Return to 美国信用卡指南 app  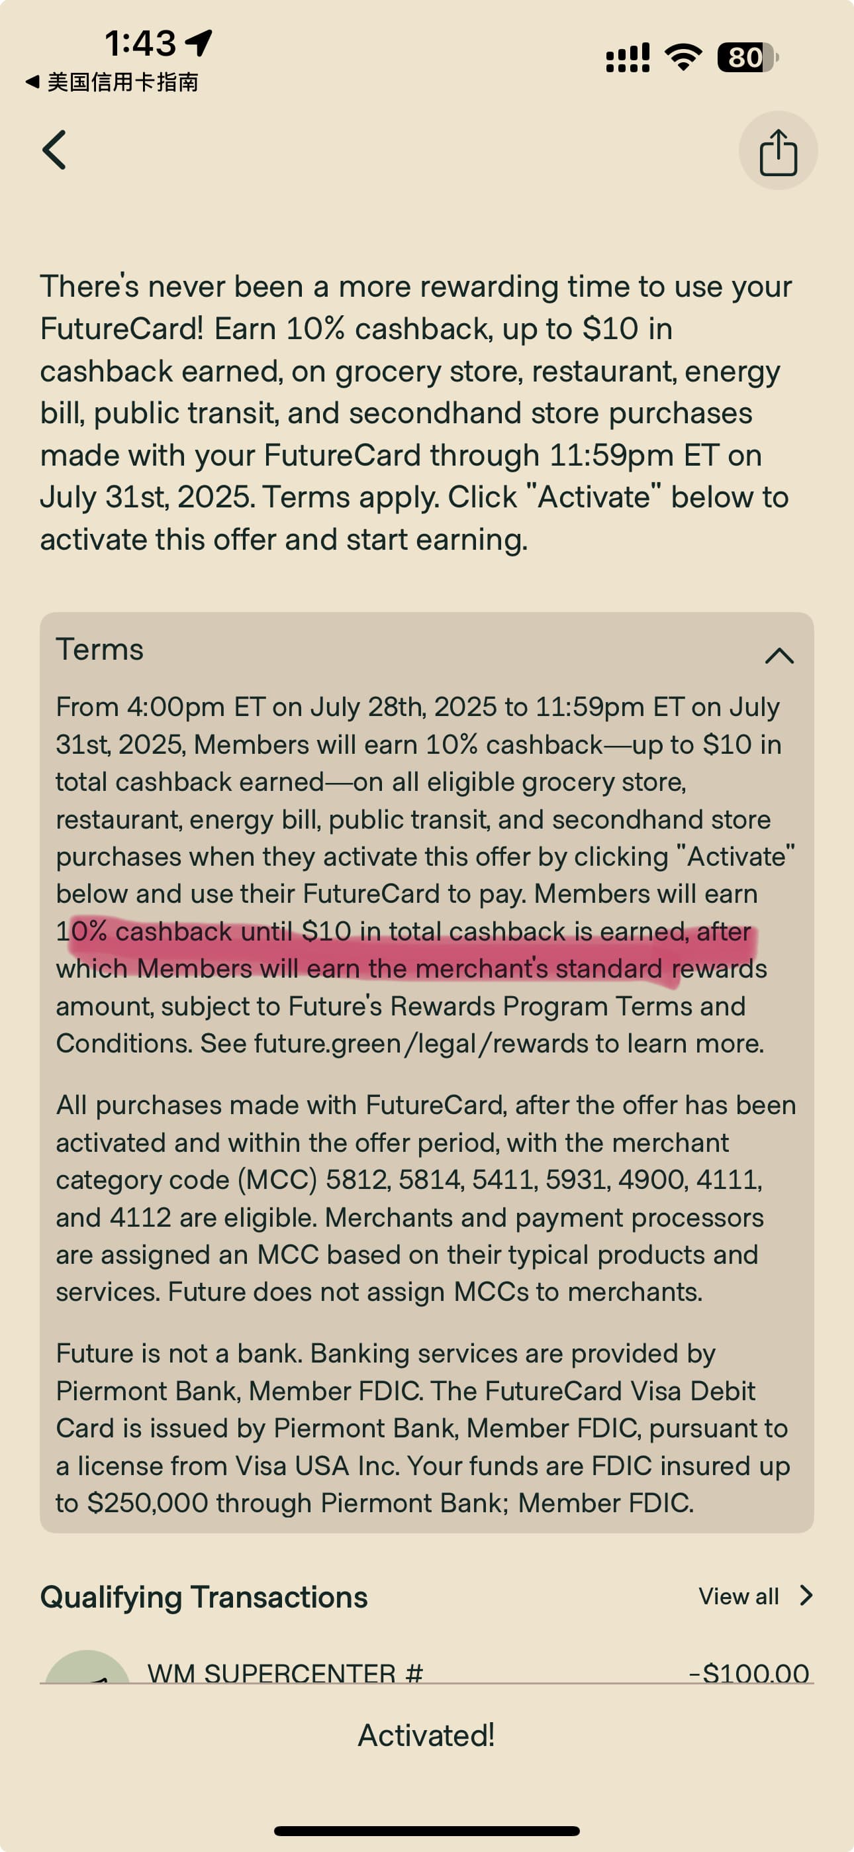111,82
